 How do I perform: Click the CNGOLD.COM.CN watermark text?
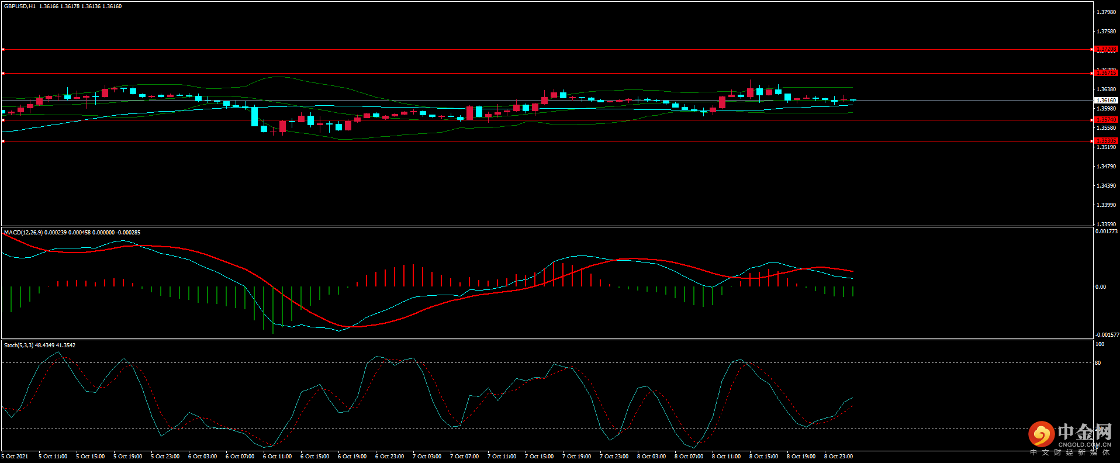click(1084, 445)
